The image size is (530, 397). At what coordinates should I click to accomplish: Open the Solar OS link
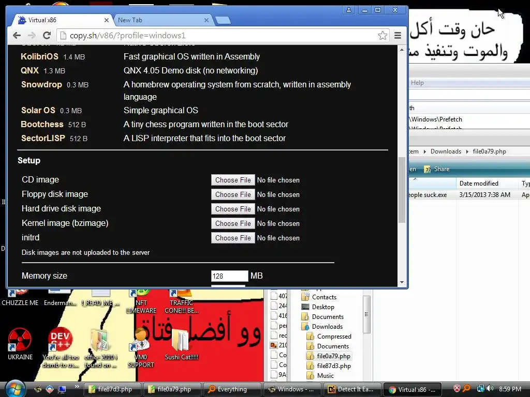click(x=38, y=111)
